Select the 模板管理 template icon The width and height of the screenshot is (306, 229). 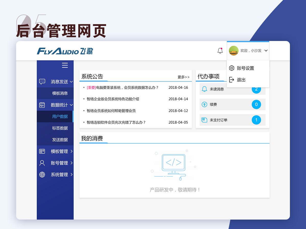[x=42, y=151]
